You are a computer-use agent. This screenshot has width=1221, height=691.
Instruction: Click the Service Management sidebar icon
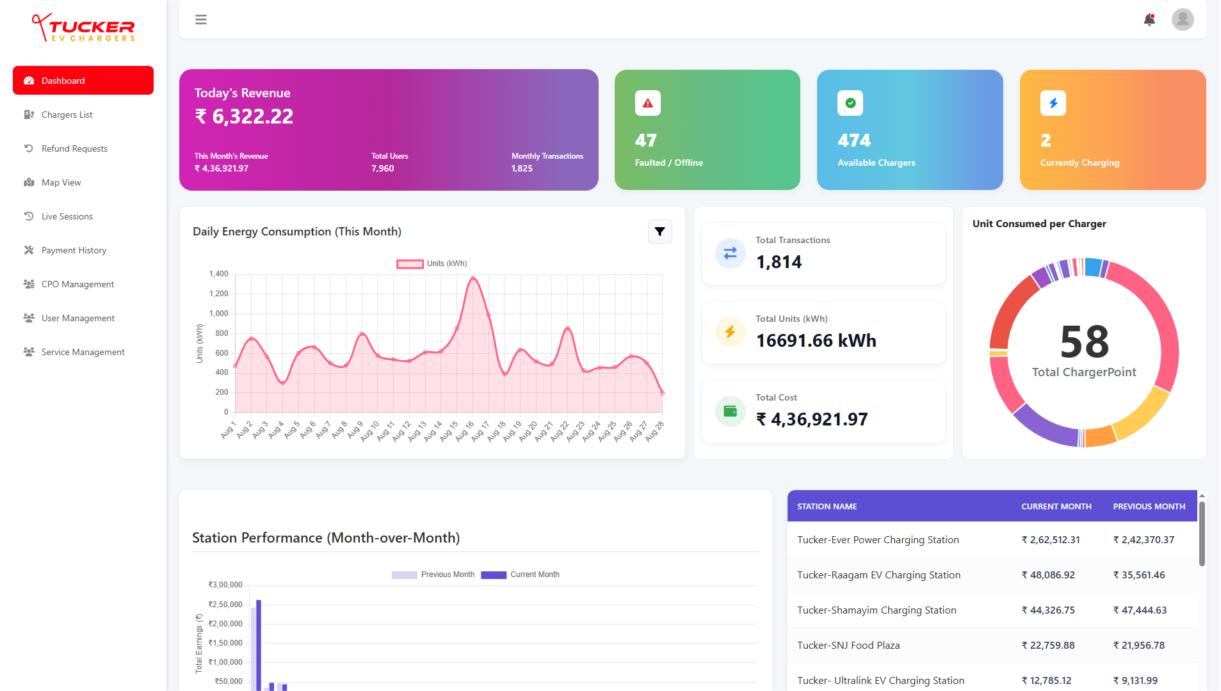tap(29, 352)
